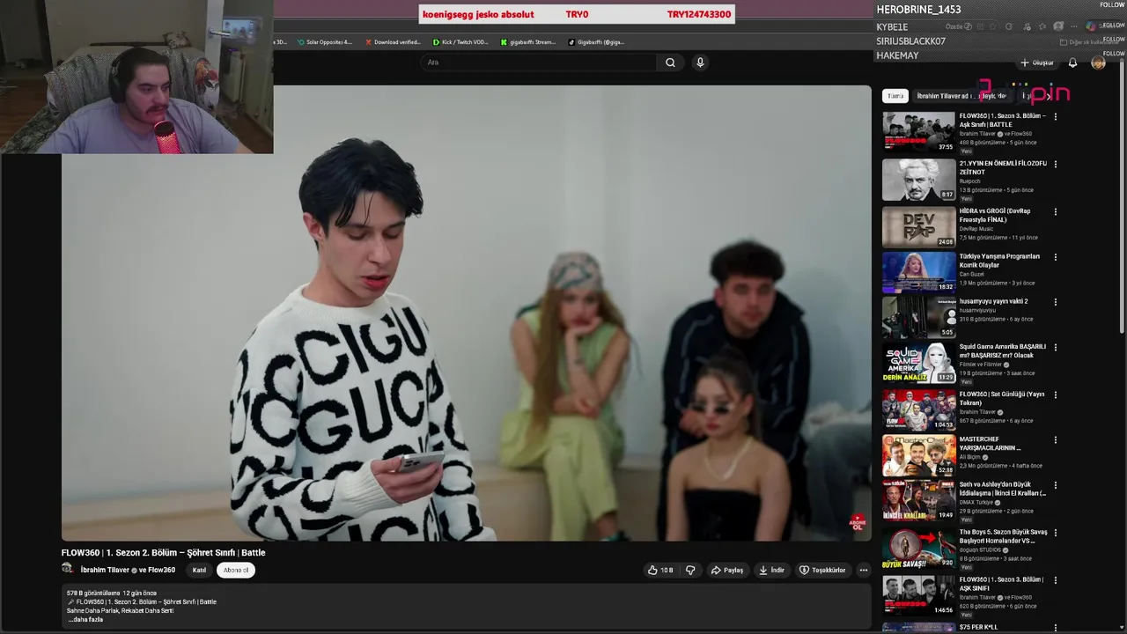Viewport: 1127px width, 634px height.
Task: Click the Flow360 channel link
Action: click(x=162, y=570)
